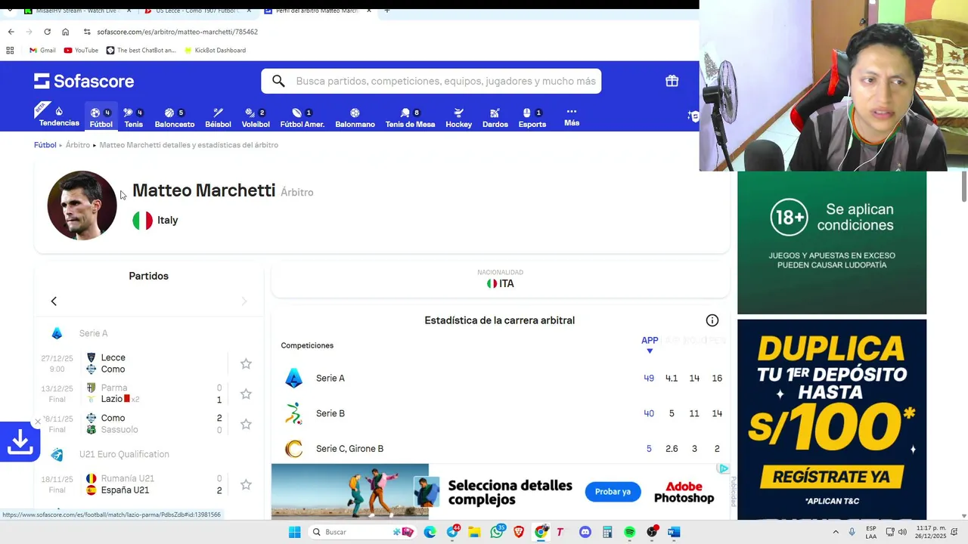The width and height of the screenshot is (968, 544).
Task: Open the Balonmano tab
Action: (355, 118)
